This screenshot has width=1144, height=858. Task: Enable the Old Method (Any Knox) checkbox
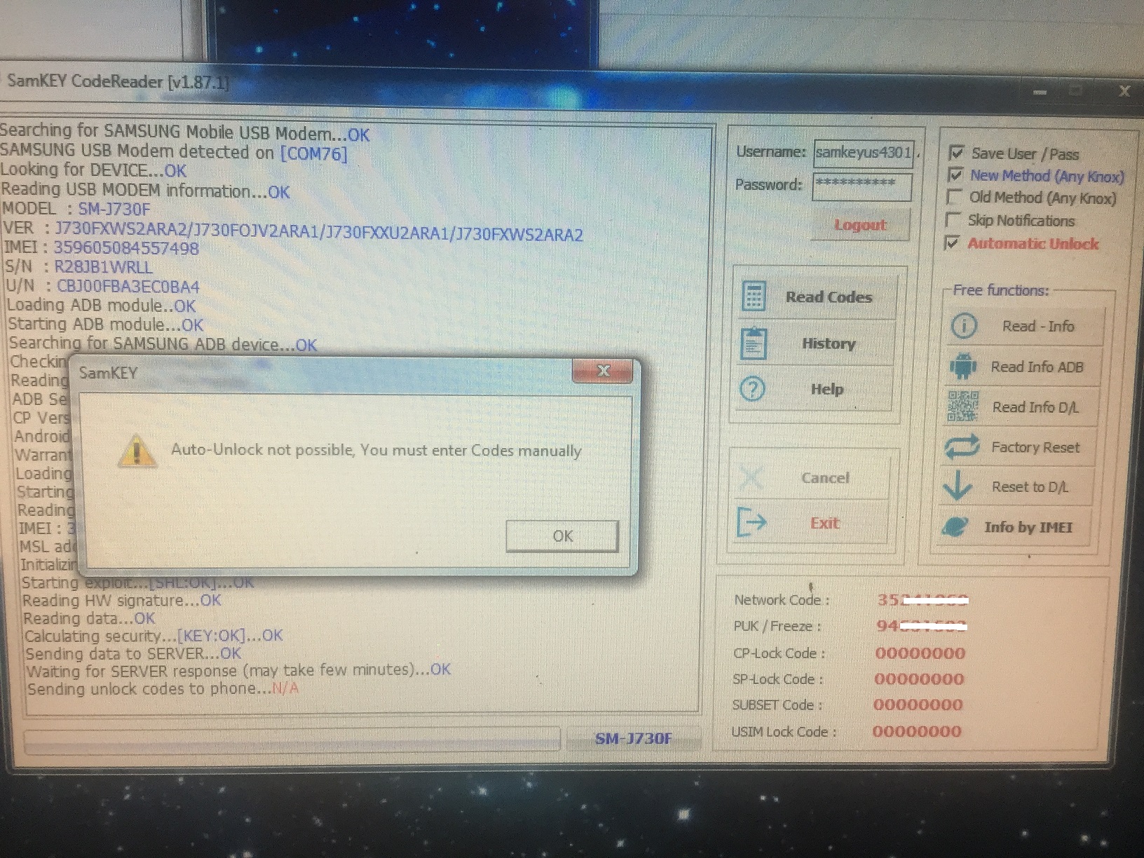pos(954,197)
